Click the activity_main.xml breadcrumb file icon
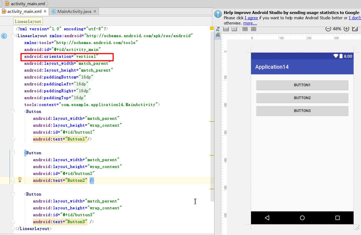Viewport: 361px width, 235px height. tap(7, 4)
